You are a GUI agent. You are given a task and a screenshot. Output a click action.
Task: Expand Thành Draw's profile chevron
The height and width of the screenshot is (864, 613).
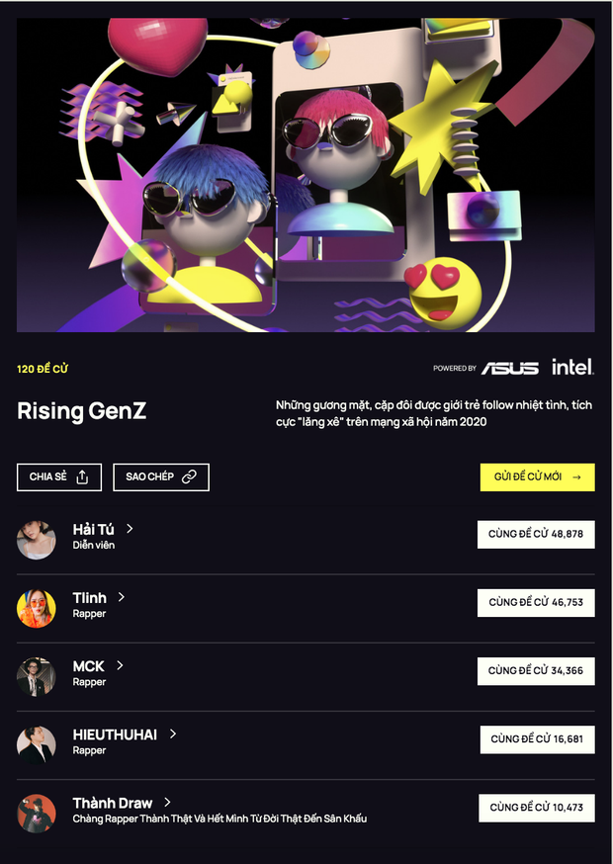pyautogui.click(x=168, y=802)
